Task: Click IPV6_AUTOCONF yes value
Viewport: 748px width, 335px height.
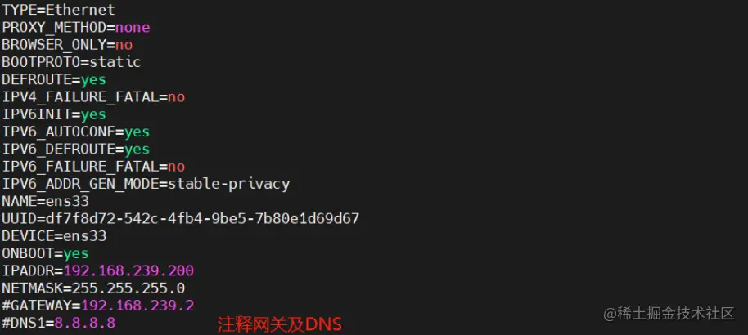Action: pyautogui.click(x=137, y=132)
